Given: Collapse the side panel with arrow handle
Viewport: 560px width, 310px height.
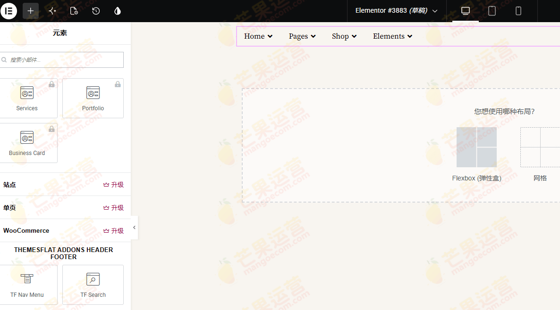Looking at the screenshot, I should click(x=134, y=228).
